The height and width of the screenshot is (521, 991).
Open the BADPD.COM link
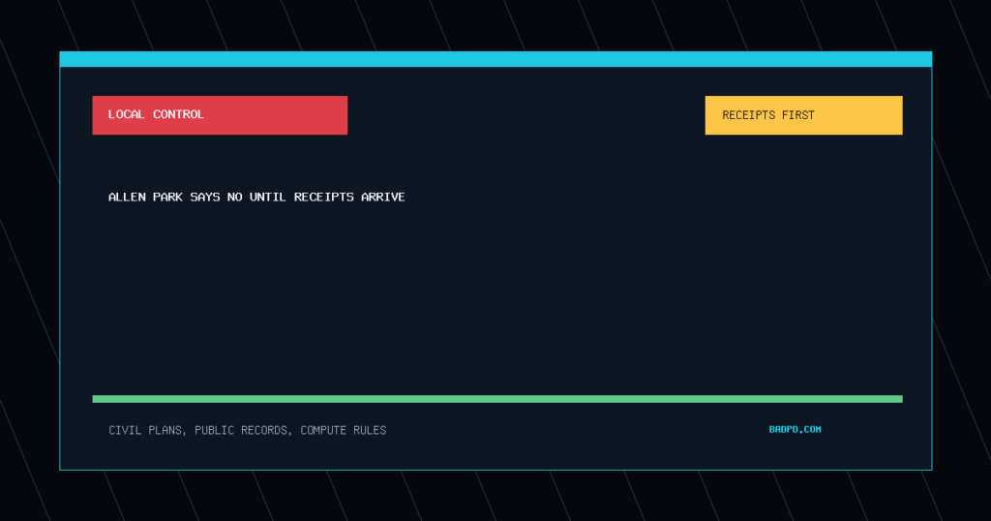795,429
